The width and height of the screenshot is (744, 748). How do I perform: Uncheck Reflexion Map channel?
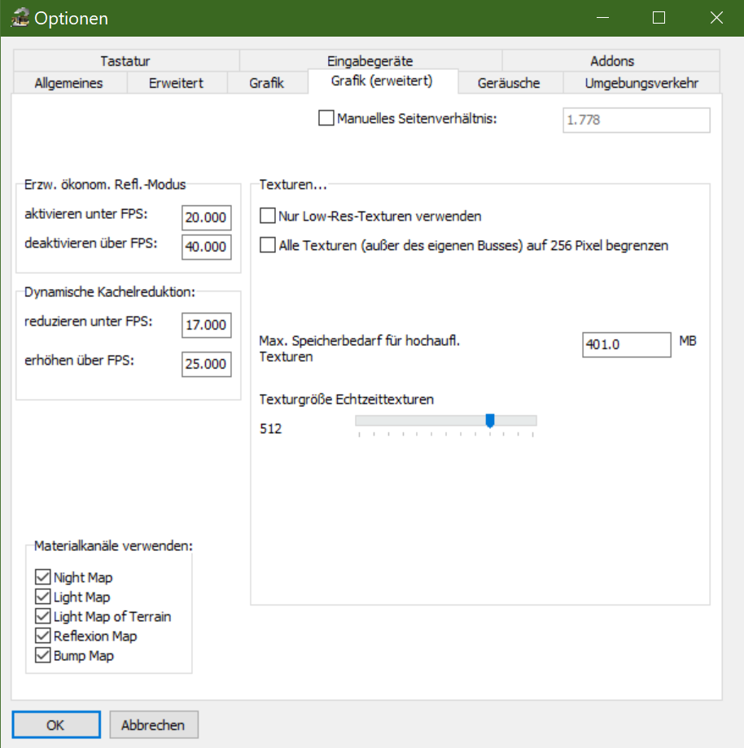coord(43,636)
